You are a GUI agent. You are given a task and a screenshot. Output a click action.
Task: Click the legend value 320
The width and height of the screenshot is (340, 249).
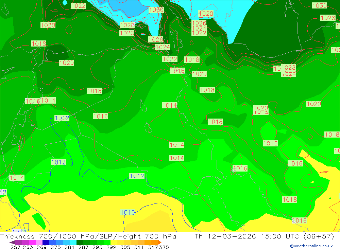click(164, 247)
